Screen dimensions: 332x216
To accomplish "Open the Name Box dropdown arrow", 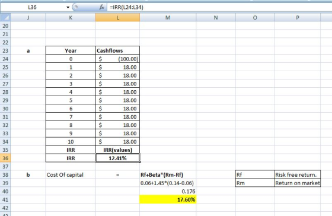I will pos(68,8).
